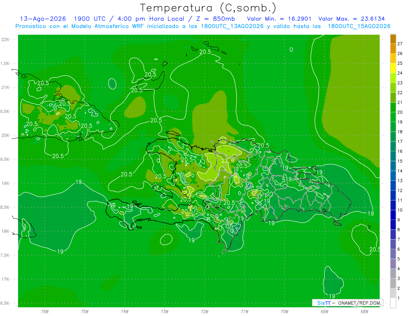Click the "19N" latitude axis label

click(6, 183)
